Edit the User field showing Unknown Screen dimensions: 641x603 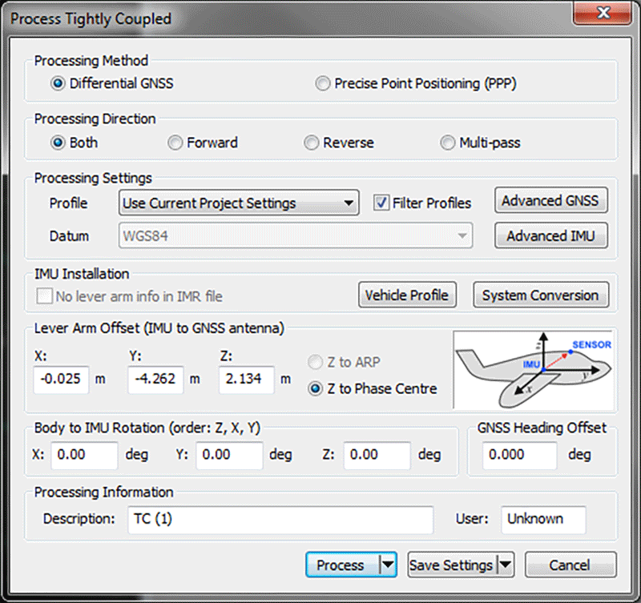tap(543, 520)
